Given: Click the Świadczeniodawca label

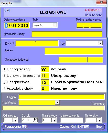Looking at the screenshot, I should (x=17, y=60).
